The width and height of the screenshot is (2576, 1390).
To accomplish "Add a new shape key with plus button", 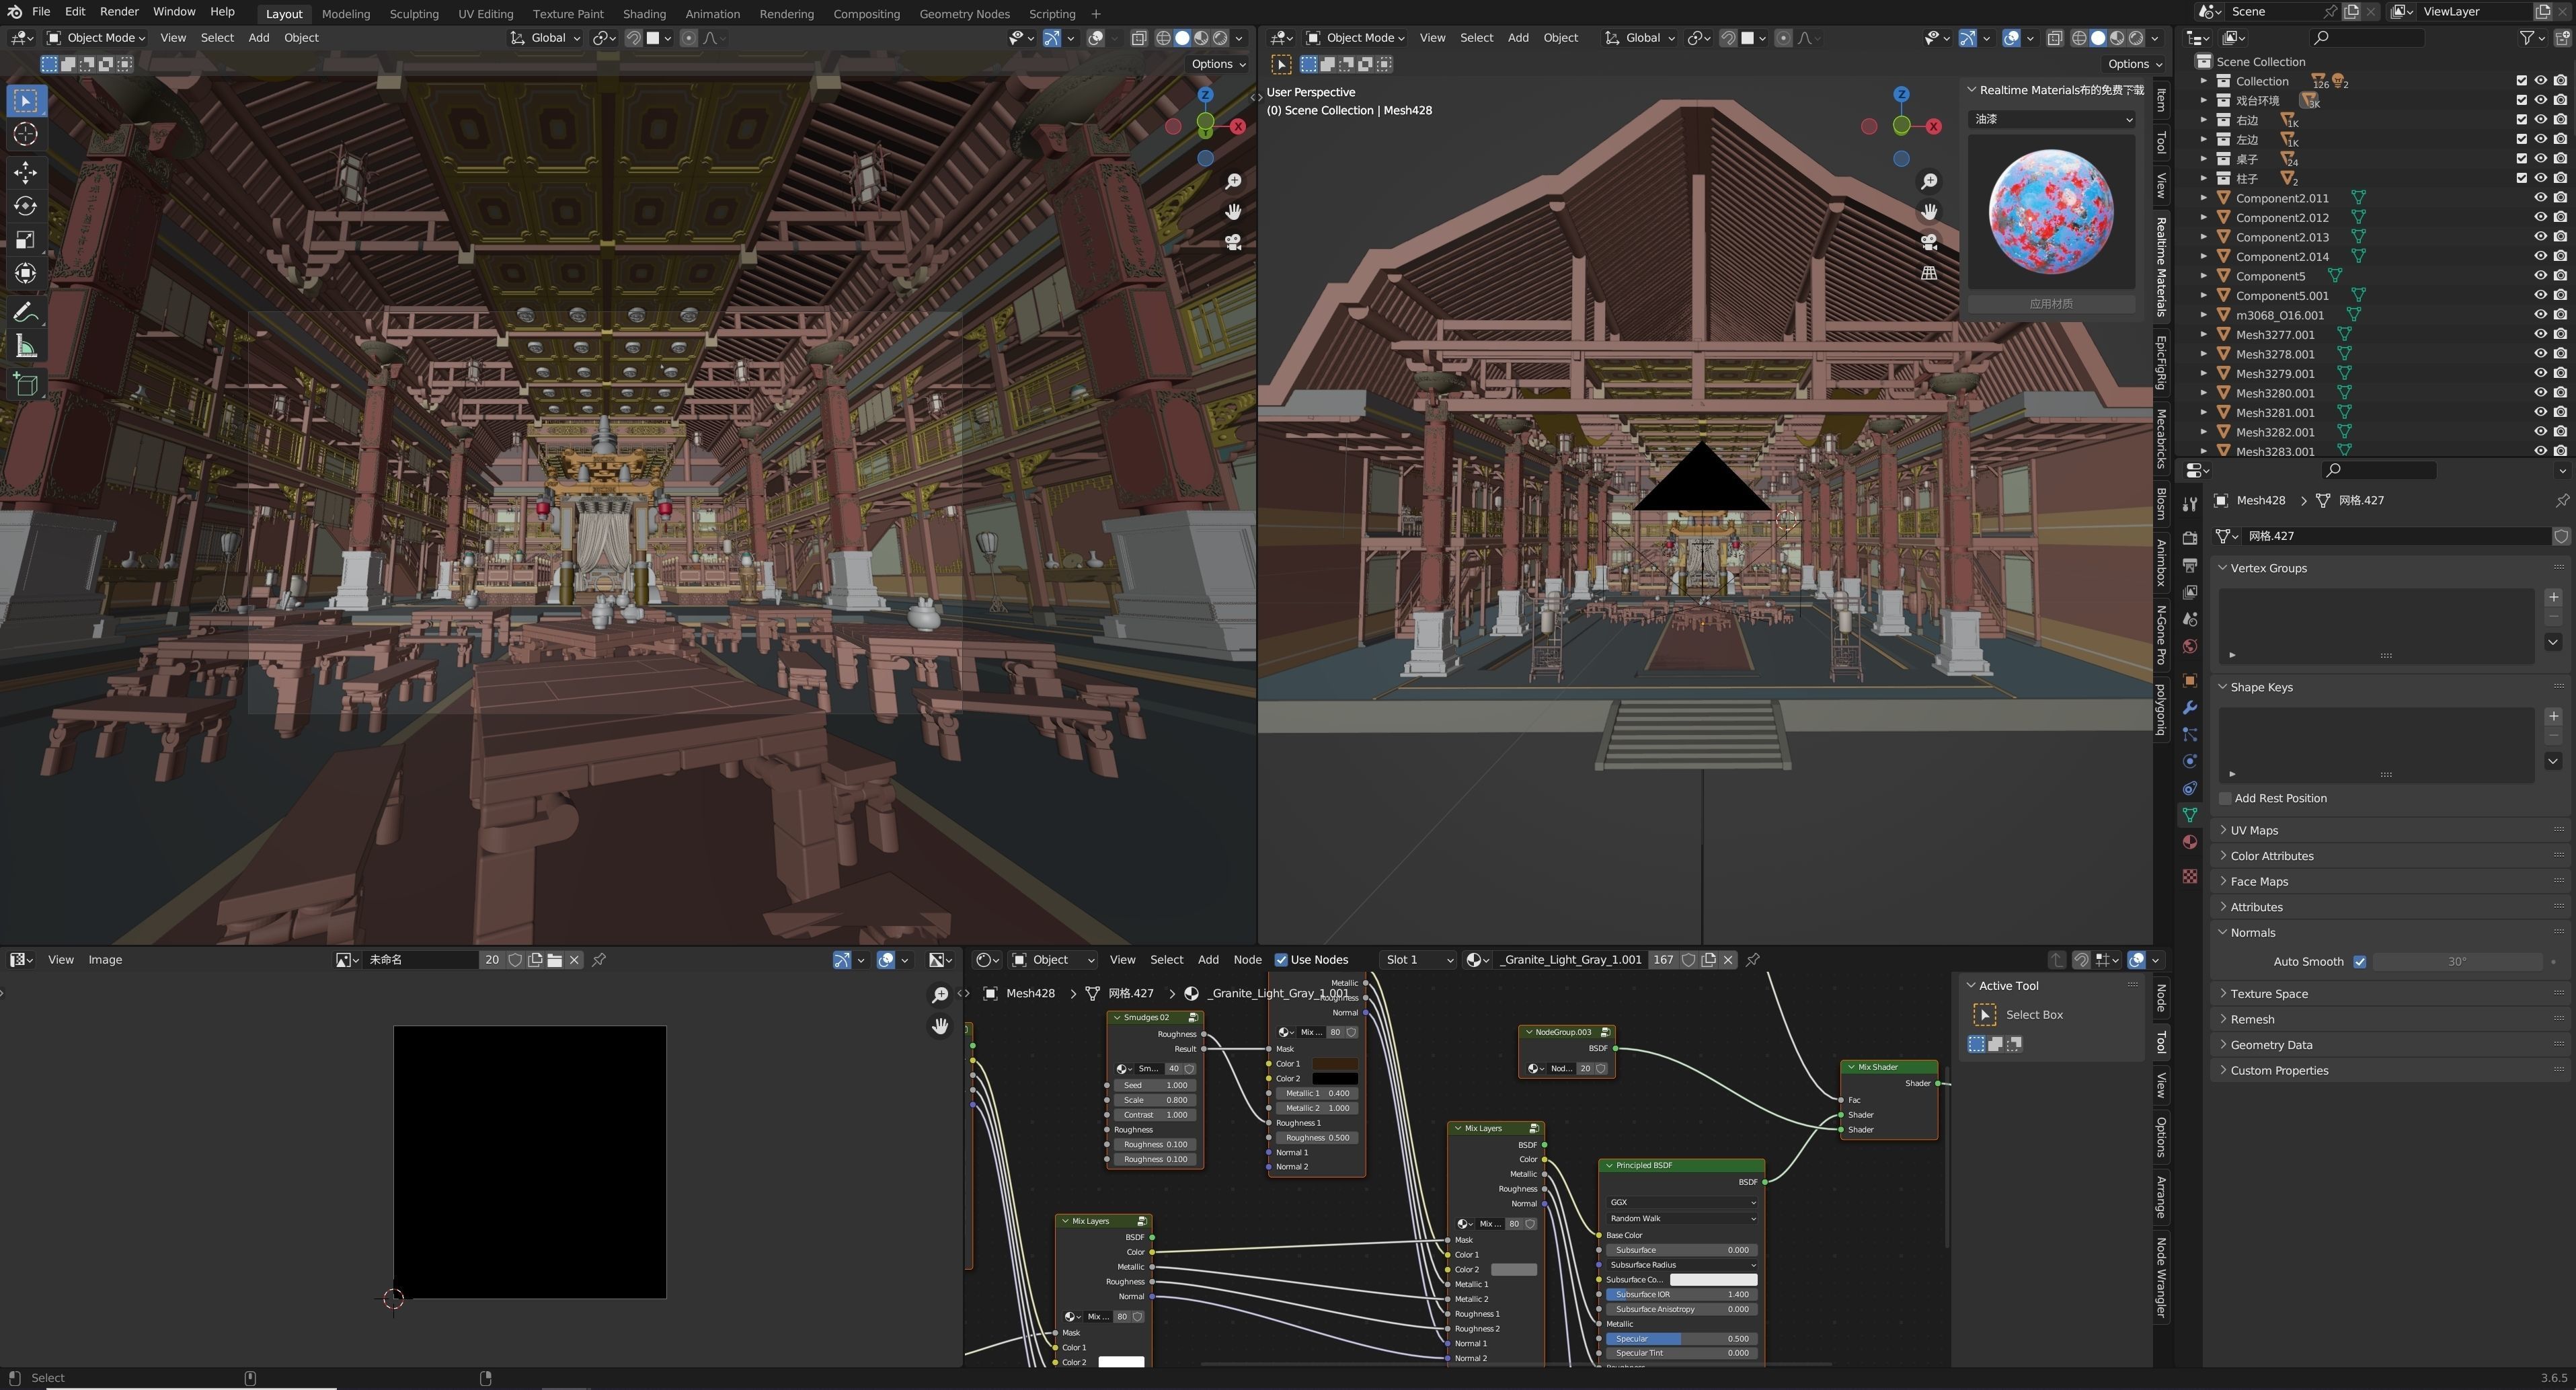I will point(2553,717).
